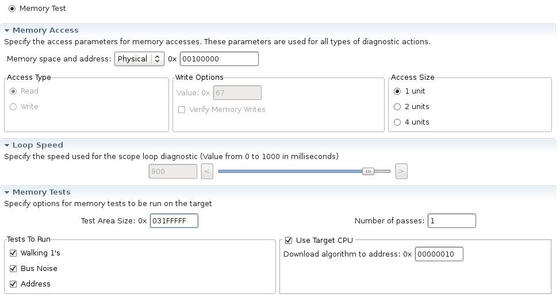
Task: Toggle the Bus Noise test checkbox
Action: (x=13, y=269)
